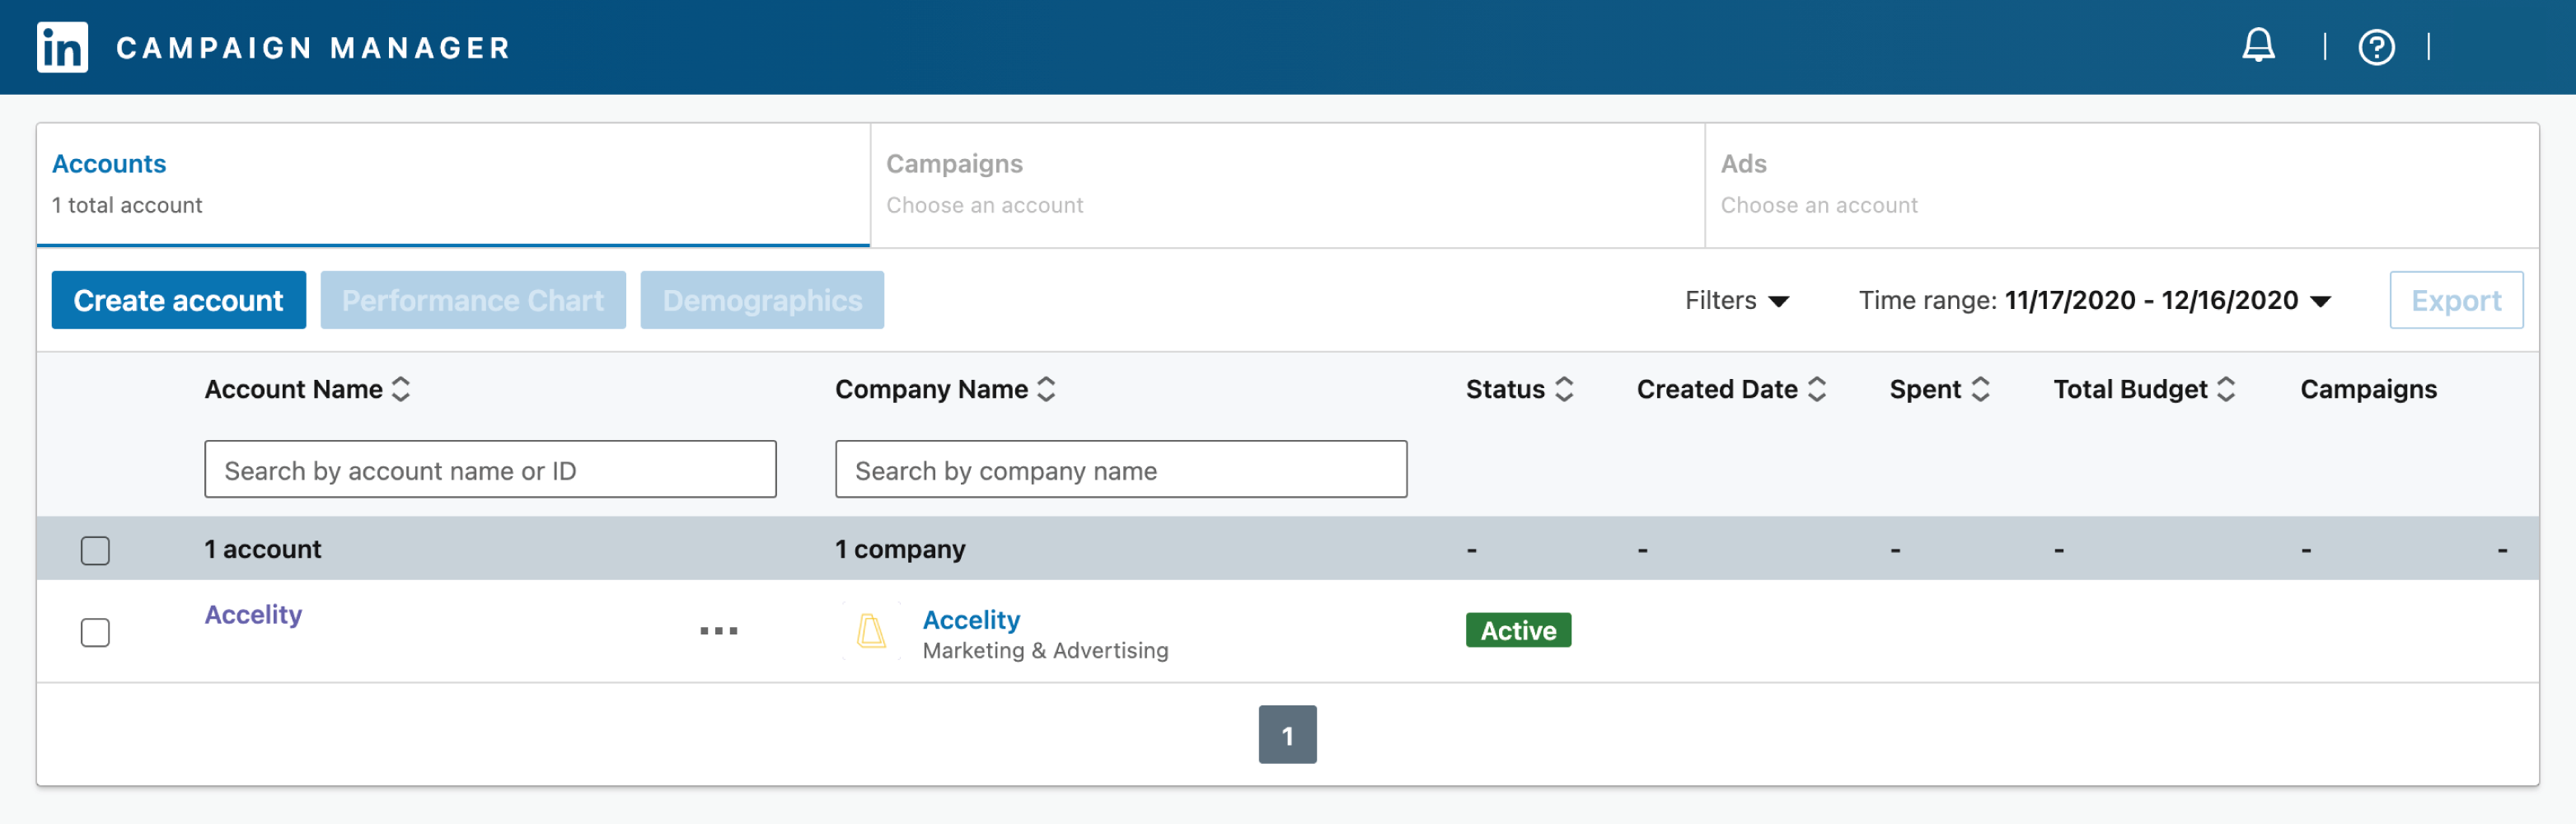Screen dimensions: 2576x824
Task: Select all accounts checkbox in summary row
Action: 95,550
